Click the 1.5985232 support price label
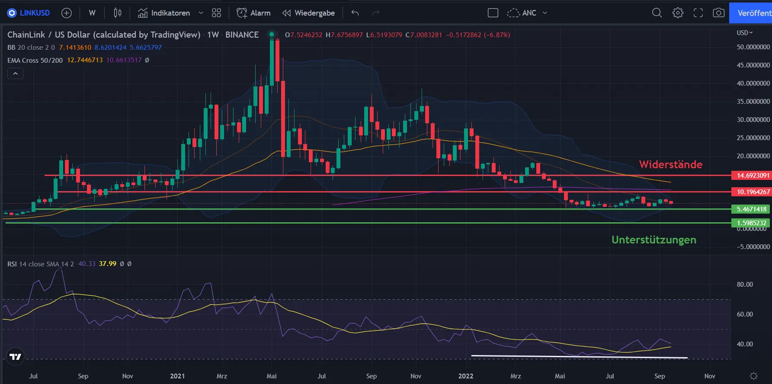This screenshot has width=772, height=384. (x=752, y=223)
